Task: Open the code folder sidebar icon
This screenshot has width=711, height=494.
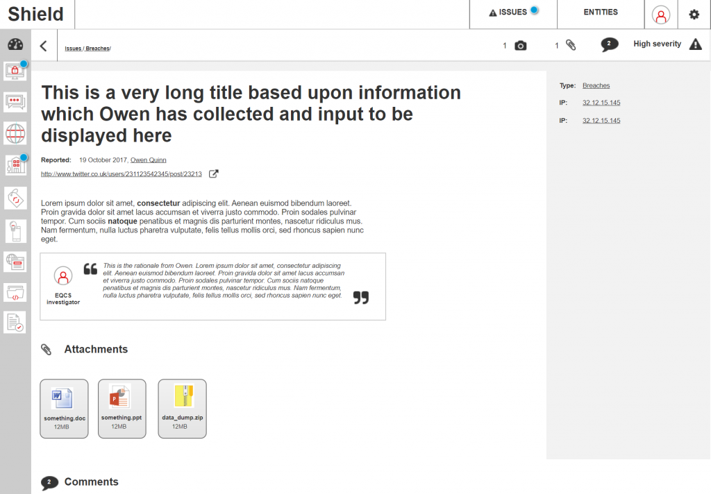Action: point(15,293)
